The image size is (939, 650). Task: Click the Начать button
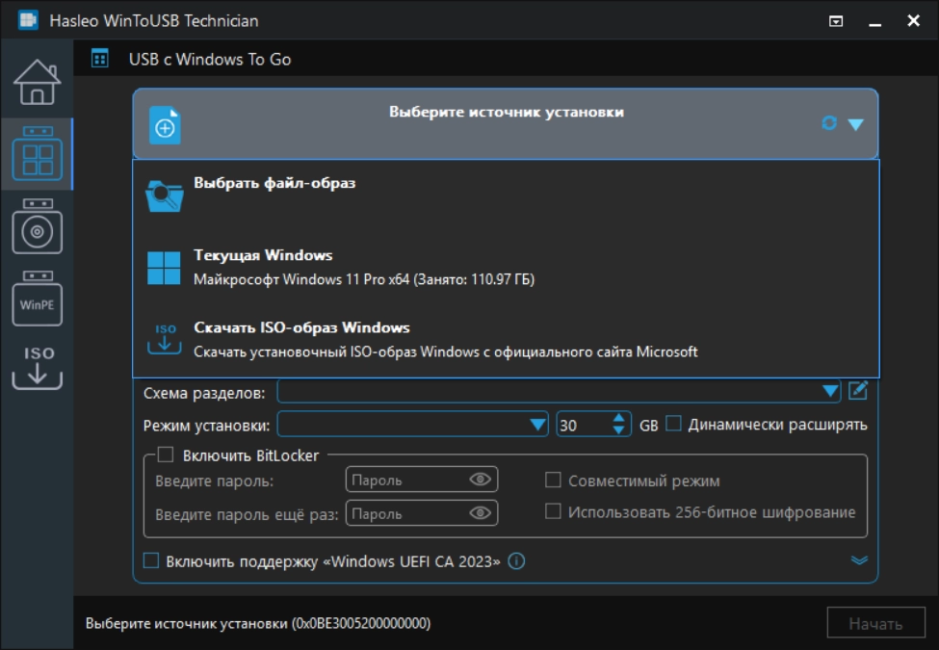(875, 624)
